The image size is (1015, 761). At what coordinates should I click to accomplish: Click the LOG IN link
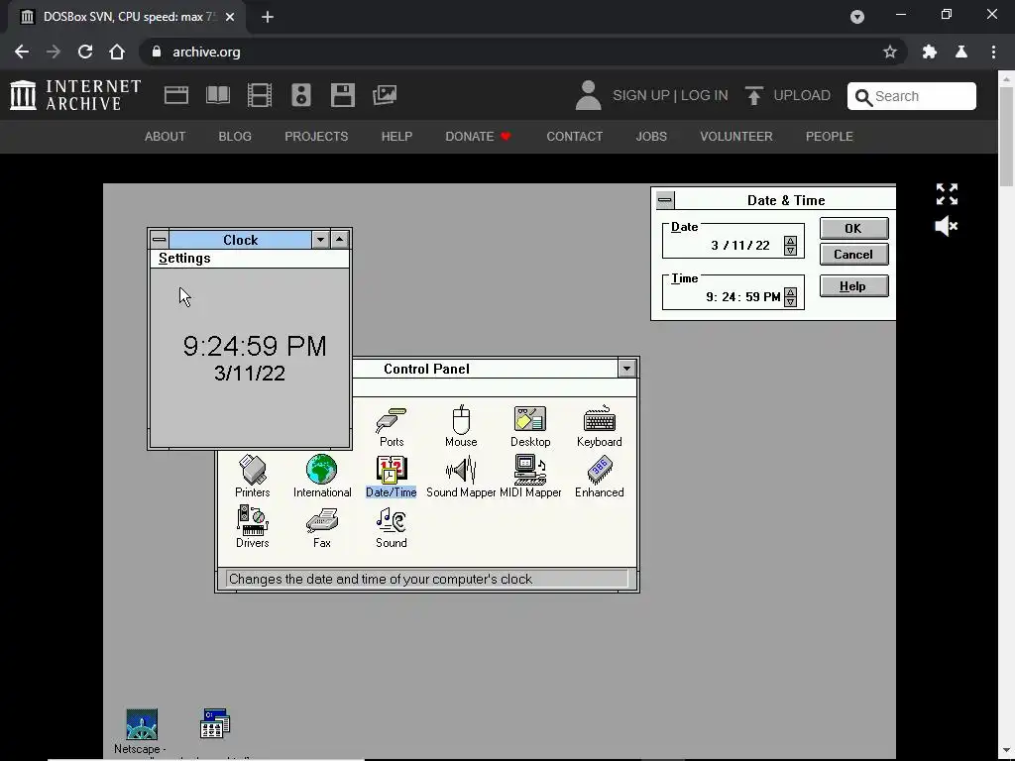705,95
